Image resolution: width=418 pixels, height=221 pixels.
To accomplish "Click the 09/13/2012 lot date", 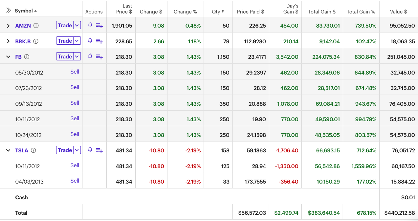I will tap(29, 104).
